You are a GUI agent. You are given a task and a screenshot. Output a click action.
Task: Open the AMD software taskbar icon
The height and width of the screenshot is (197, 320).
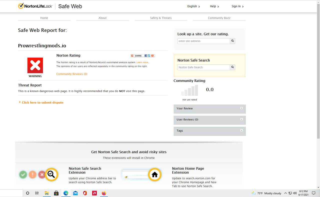[x=94, y=193]
